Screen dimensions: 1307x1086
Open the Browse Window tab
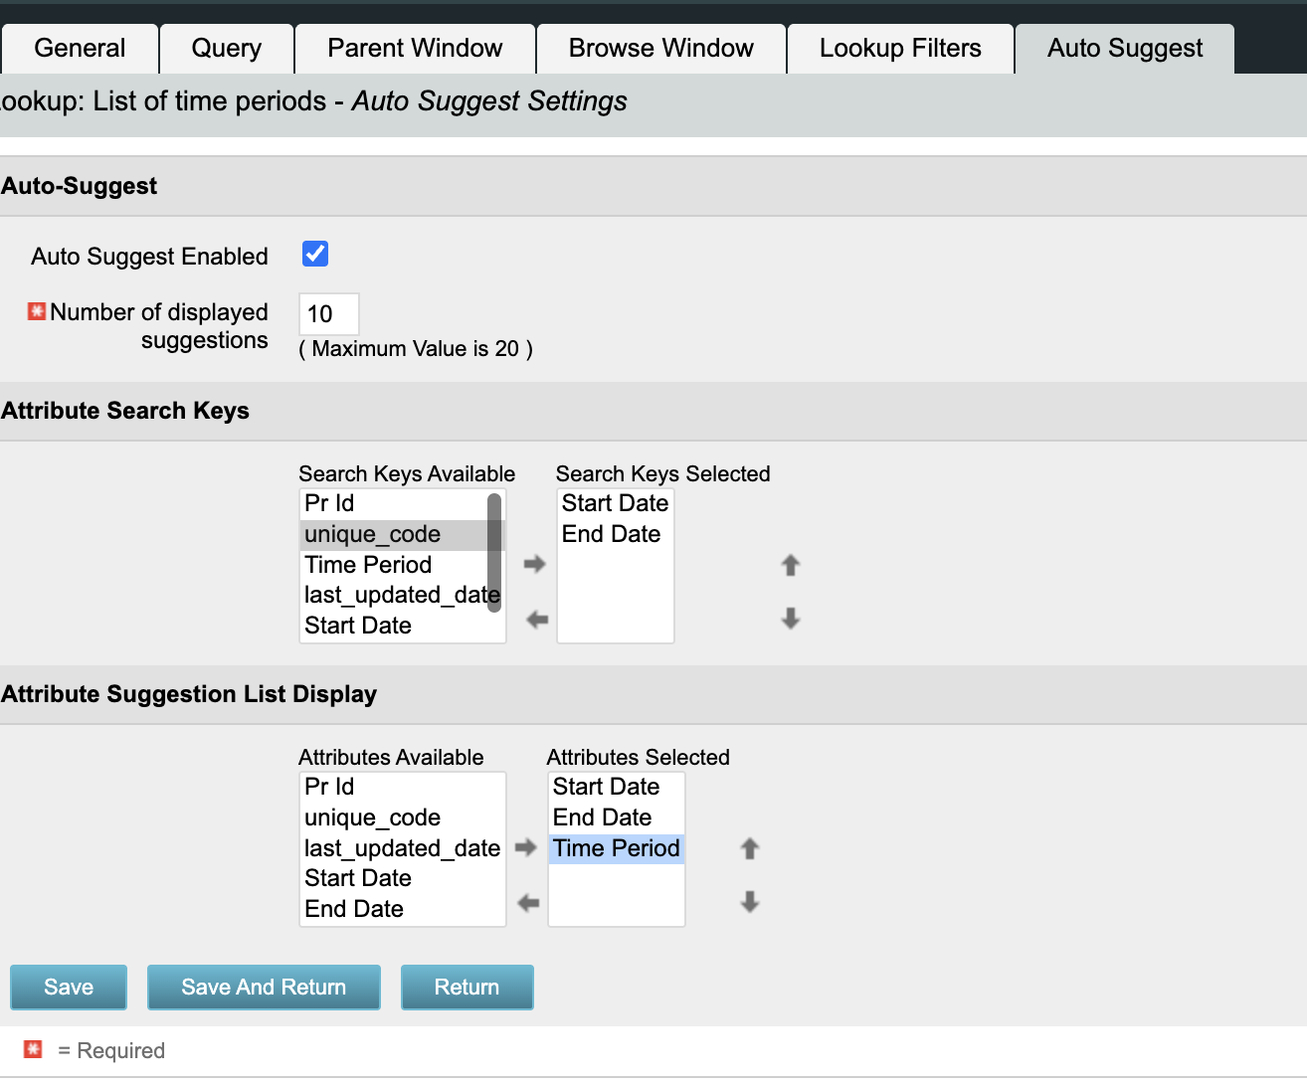[x=660, y=49]
